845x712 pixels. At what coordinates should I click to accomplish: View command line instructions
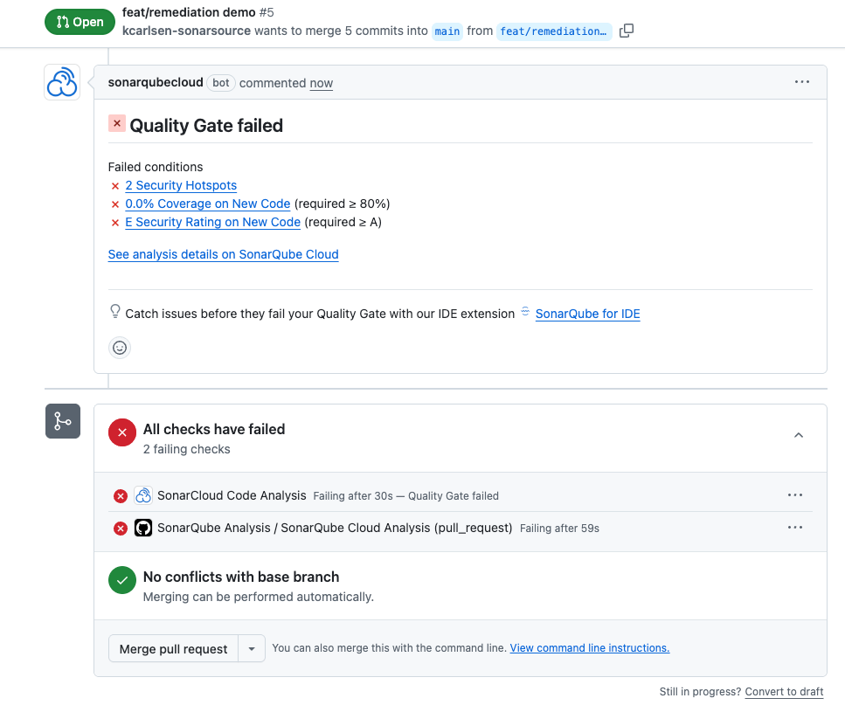click(589, 648)
